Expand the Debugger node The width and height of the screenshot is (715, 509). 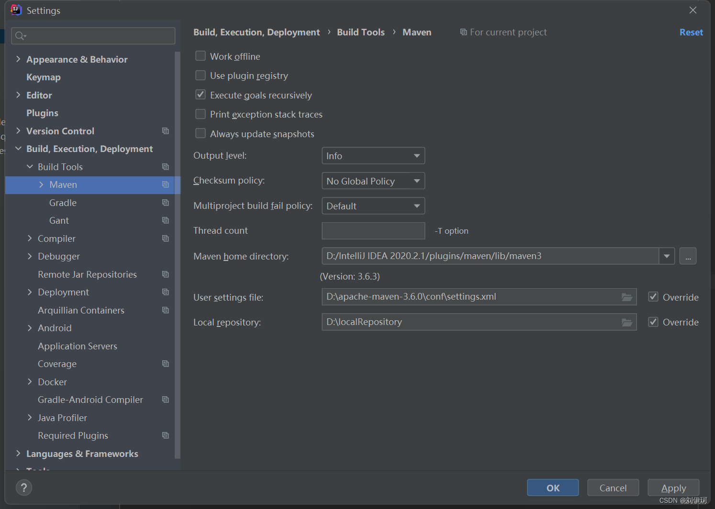[x=30, y=256]
